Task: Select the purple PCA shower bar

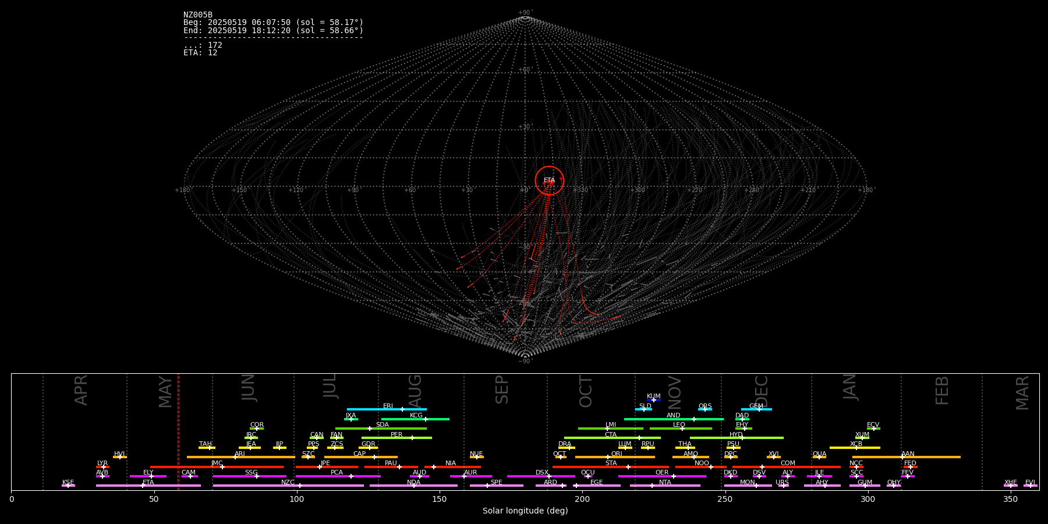Action: tap(338, 476)
